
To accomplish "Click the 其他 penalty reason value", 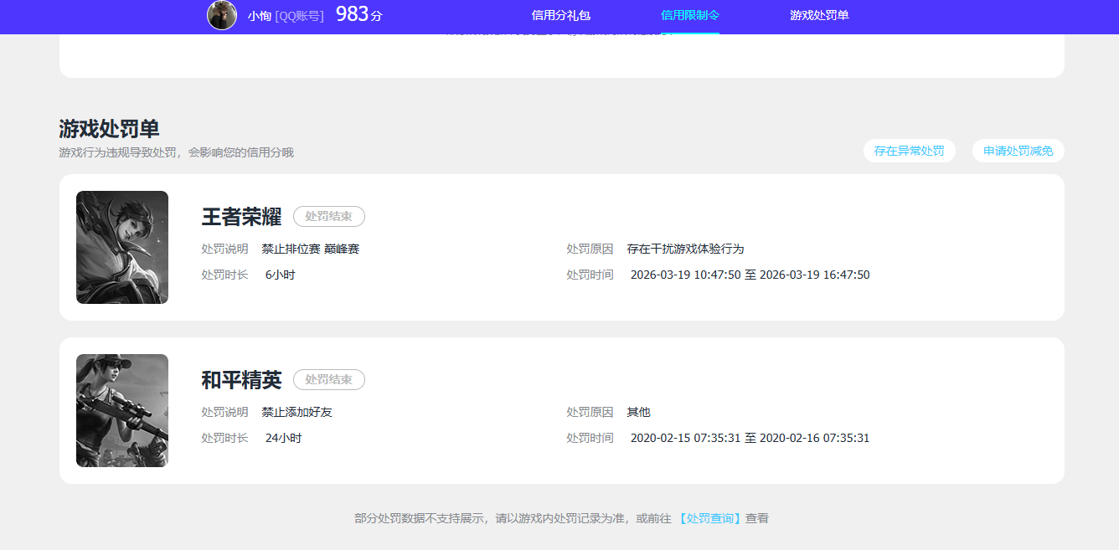I will [x=638, y=413].
